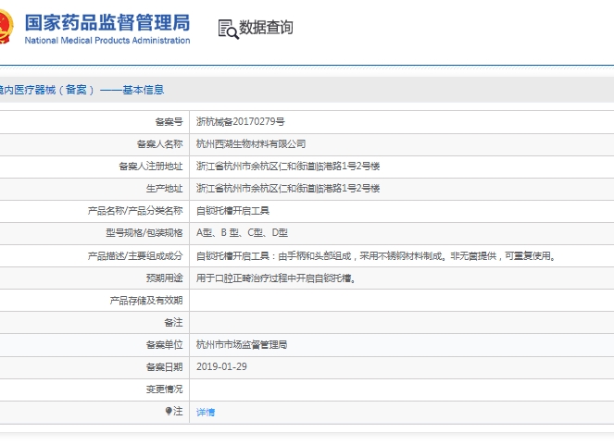Click the data query magnifier icon
The image size is (614, 445).
[229, 29]
